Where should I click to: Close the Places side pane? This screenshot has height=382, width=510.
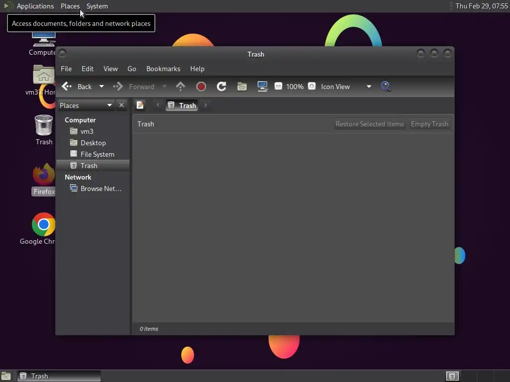pyautogui.click(x=122, y=105)
